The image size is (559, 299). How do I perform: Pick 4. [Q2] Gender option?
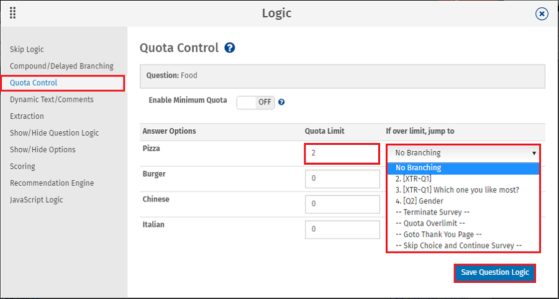[419, 201]
